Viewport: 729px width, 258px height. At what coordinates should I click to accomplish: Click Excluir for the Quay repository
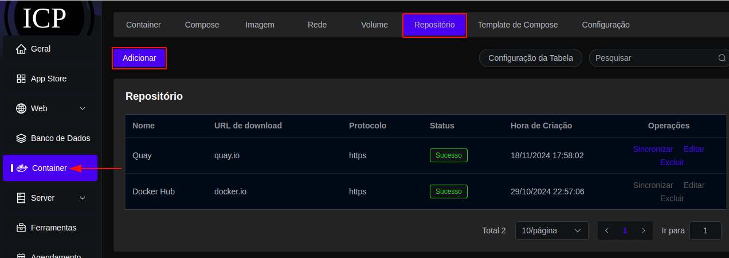[x=672, y=162]
